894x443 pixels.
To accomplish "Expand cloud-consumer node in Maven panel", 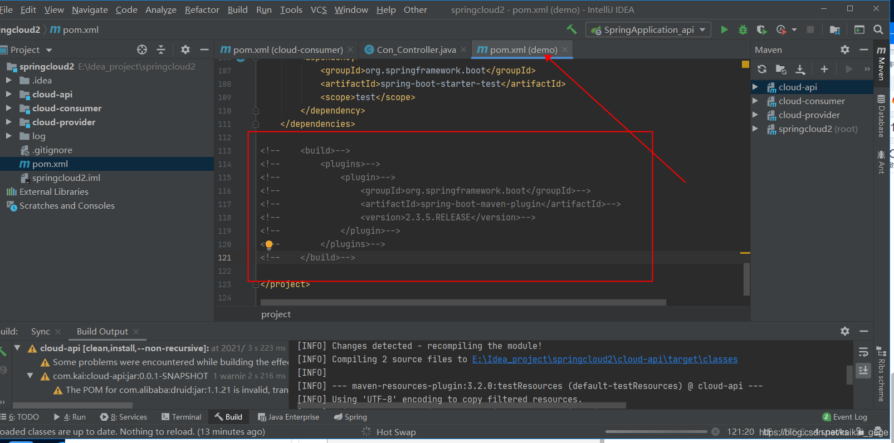I will point(755,101).
